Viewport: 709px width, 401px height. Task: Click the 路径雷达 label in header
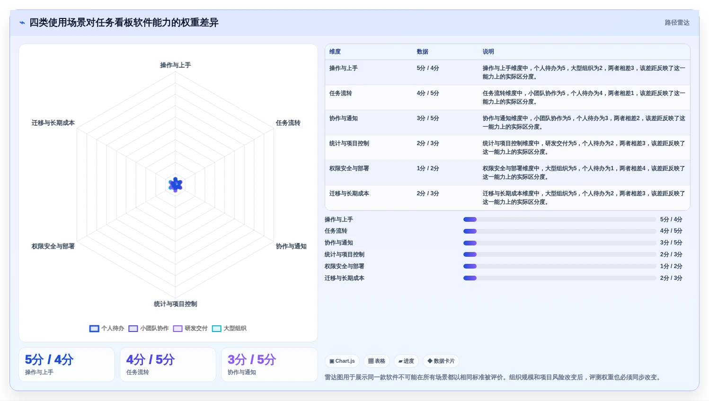(x=677, y=23)
